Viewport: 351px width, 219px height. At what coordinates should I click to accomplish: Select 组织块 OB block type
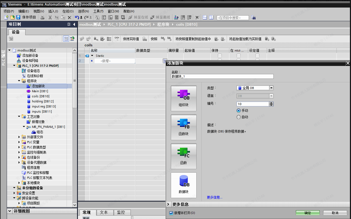point(184,98)
